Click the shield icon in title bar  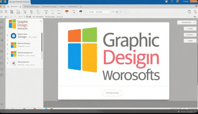172,1
